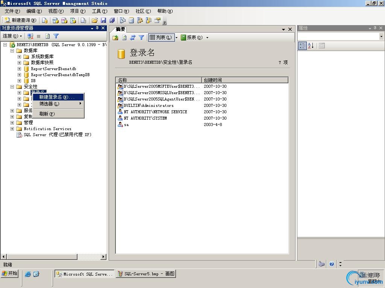385x288 pixels.
Task: Click the SQL Server Mobile Query icon
Action: click(83, 20)
